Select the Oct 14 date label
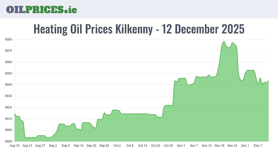Viewport: 278px width, 152px height. 143,146
